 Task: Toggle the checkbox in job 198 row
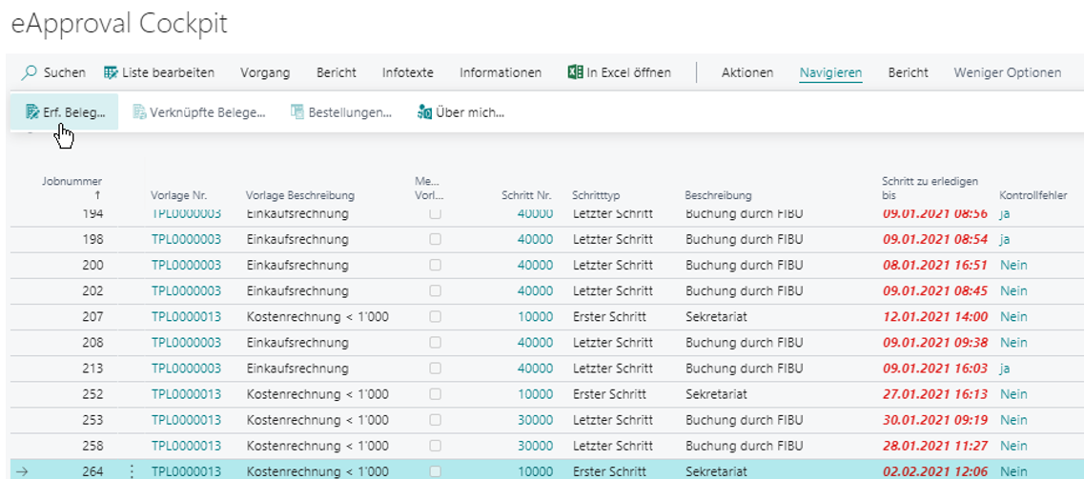[x=435, y=239]
